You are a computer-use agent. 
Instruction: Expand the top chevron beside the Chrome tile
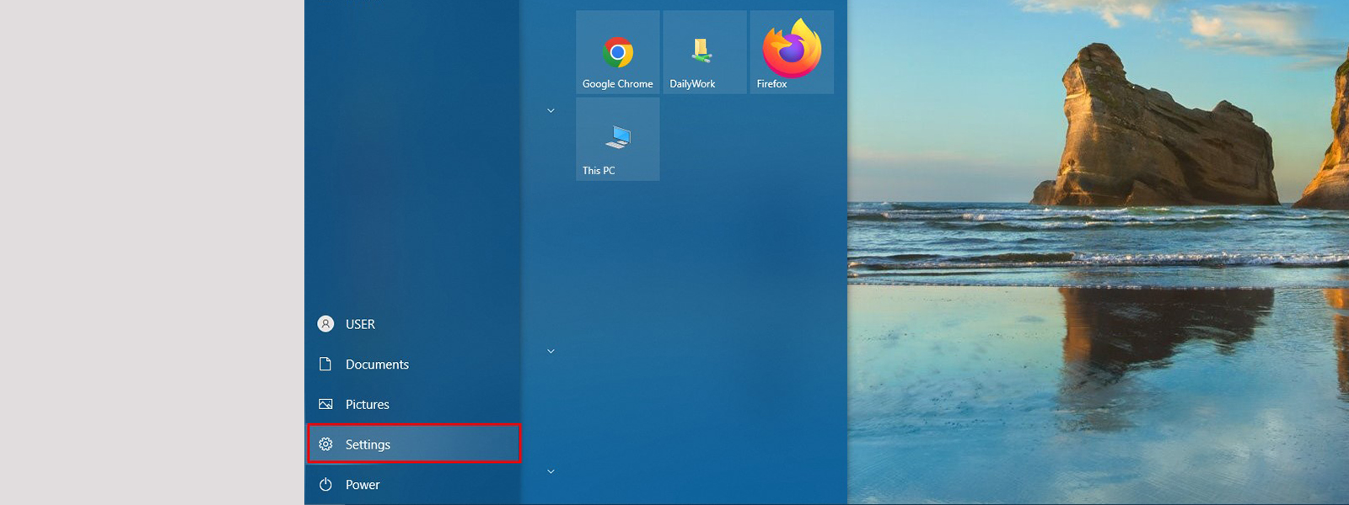click(551, 110)
